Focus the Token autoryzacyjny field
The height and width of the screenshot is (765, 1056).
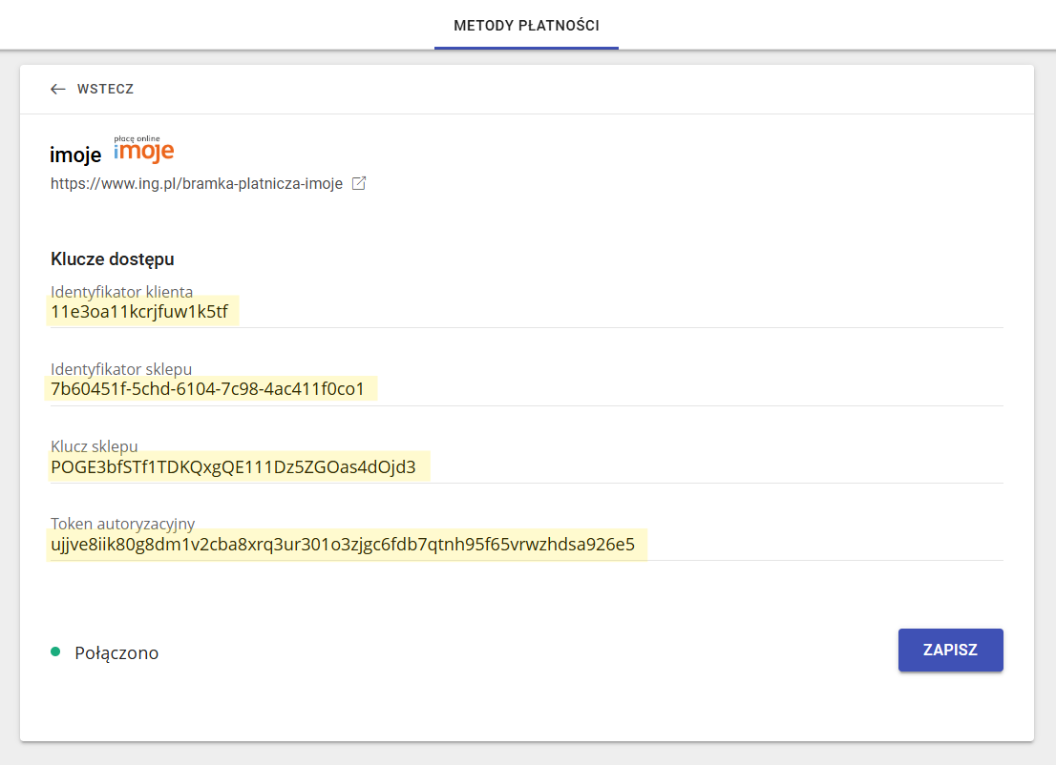(x=527, y=544)
